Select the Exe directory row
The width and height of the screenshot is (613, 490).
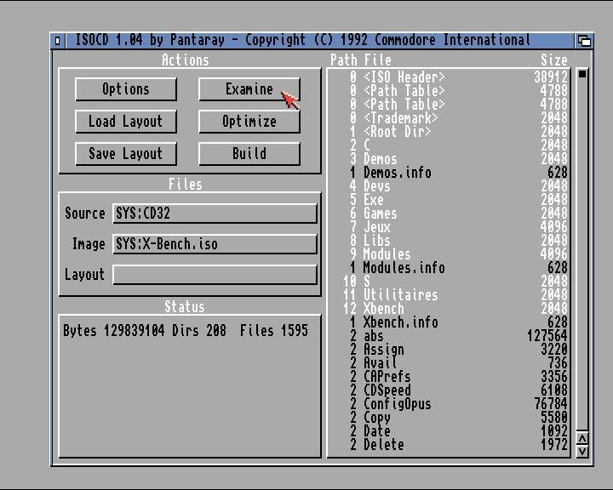pyautogui.click(x=449, y=200)
